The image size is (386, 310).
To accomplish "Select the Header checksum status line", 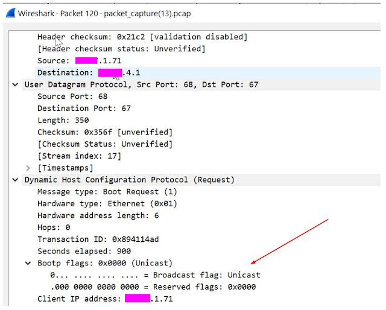I will point(121,49).
